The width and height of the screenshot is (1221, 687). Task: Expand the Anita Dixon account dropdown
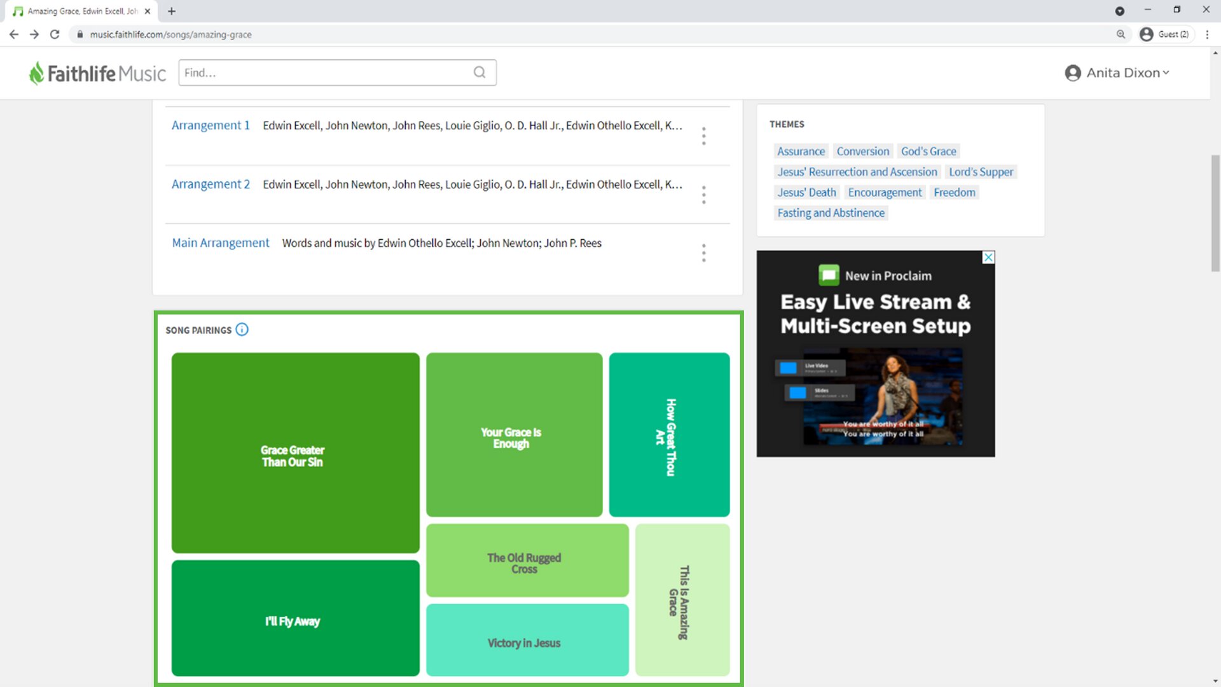(x=1166, y=73)
